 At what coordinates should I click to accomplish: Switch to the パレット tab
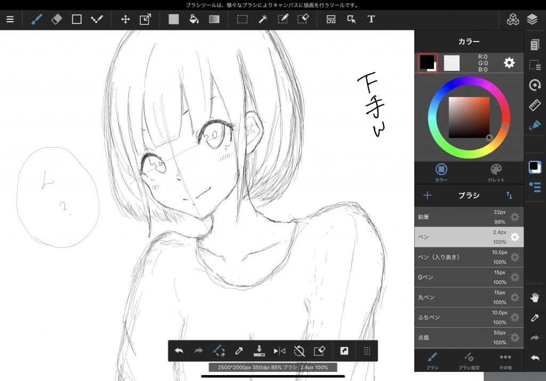(x=496, y=173)
